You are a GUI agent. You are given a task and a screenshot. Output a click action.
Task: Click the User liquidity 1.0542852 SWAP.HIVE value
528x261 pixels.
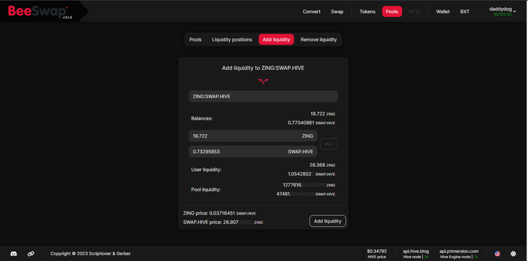coord(311,174)
